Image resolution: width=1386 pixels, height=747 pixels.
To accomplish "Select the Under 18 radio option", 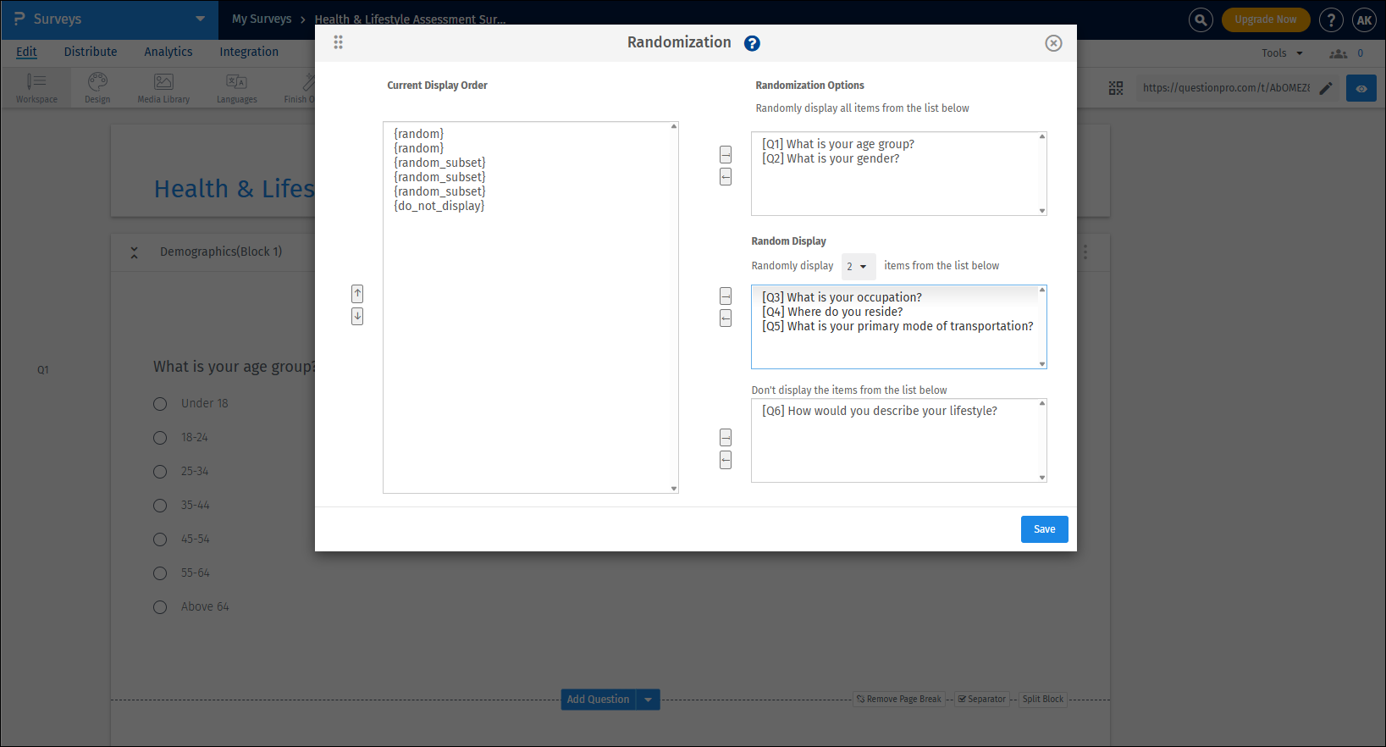I will (x=160, y=404).
